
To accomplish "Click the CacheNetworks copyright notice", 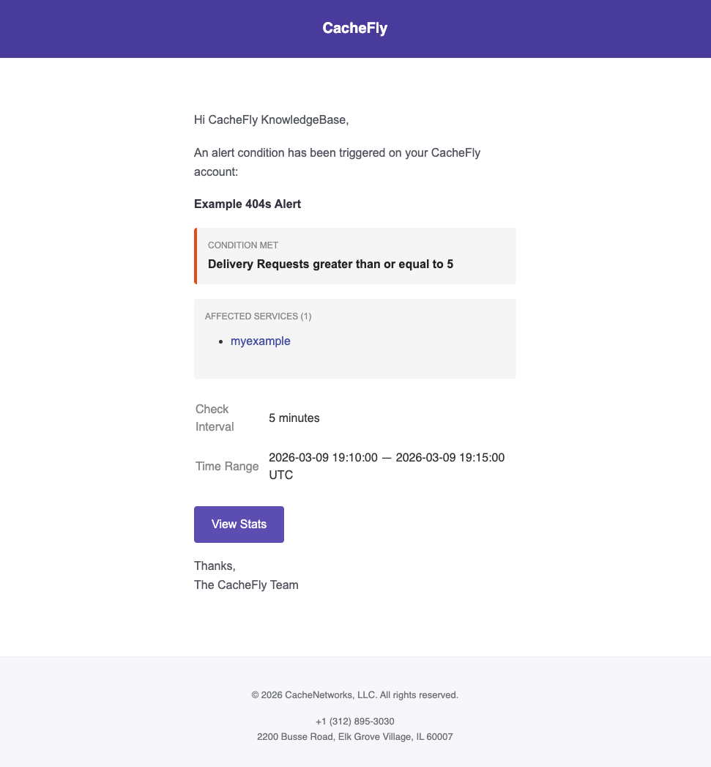I will [355, 694].
